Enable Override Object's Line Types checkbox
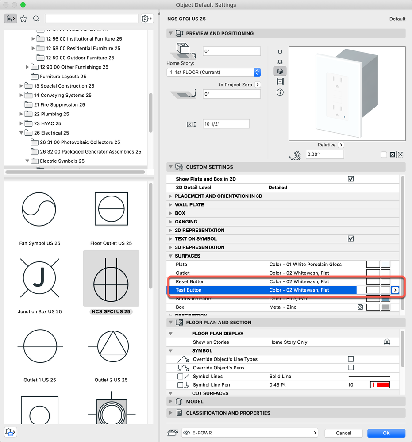 350,359
